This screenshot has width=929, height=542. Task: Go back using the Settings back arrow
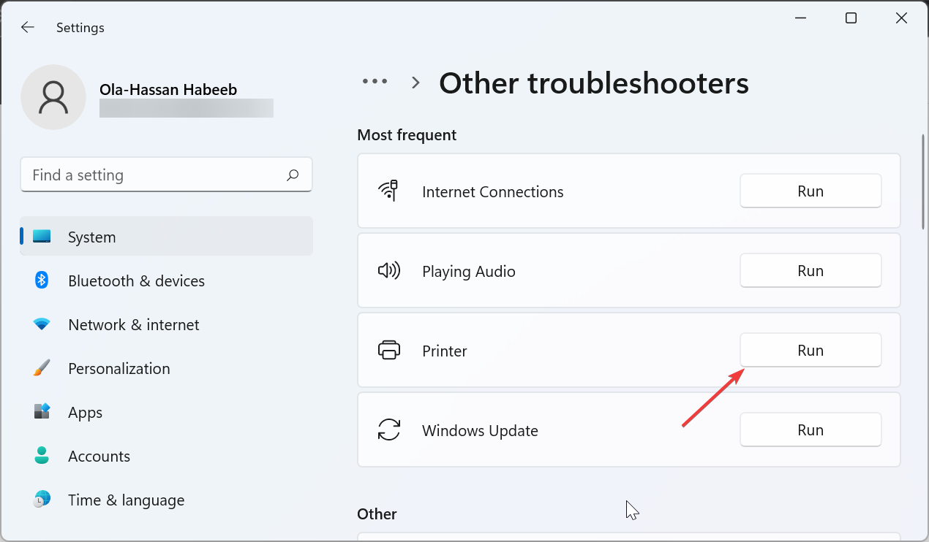pyautogui.click(x=27, y=27)
